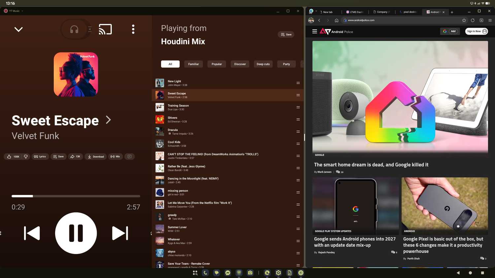
Task: Open a new browser tab with plus
Action: (x=452, y=12)
